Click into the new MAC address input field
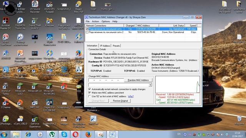246x138 pixels. 106,80
